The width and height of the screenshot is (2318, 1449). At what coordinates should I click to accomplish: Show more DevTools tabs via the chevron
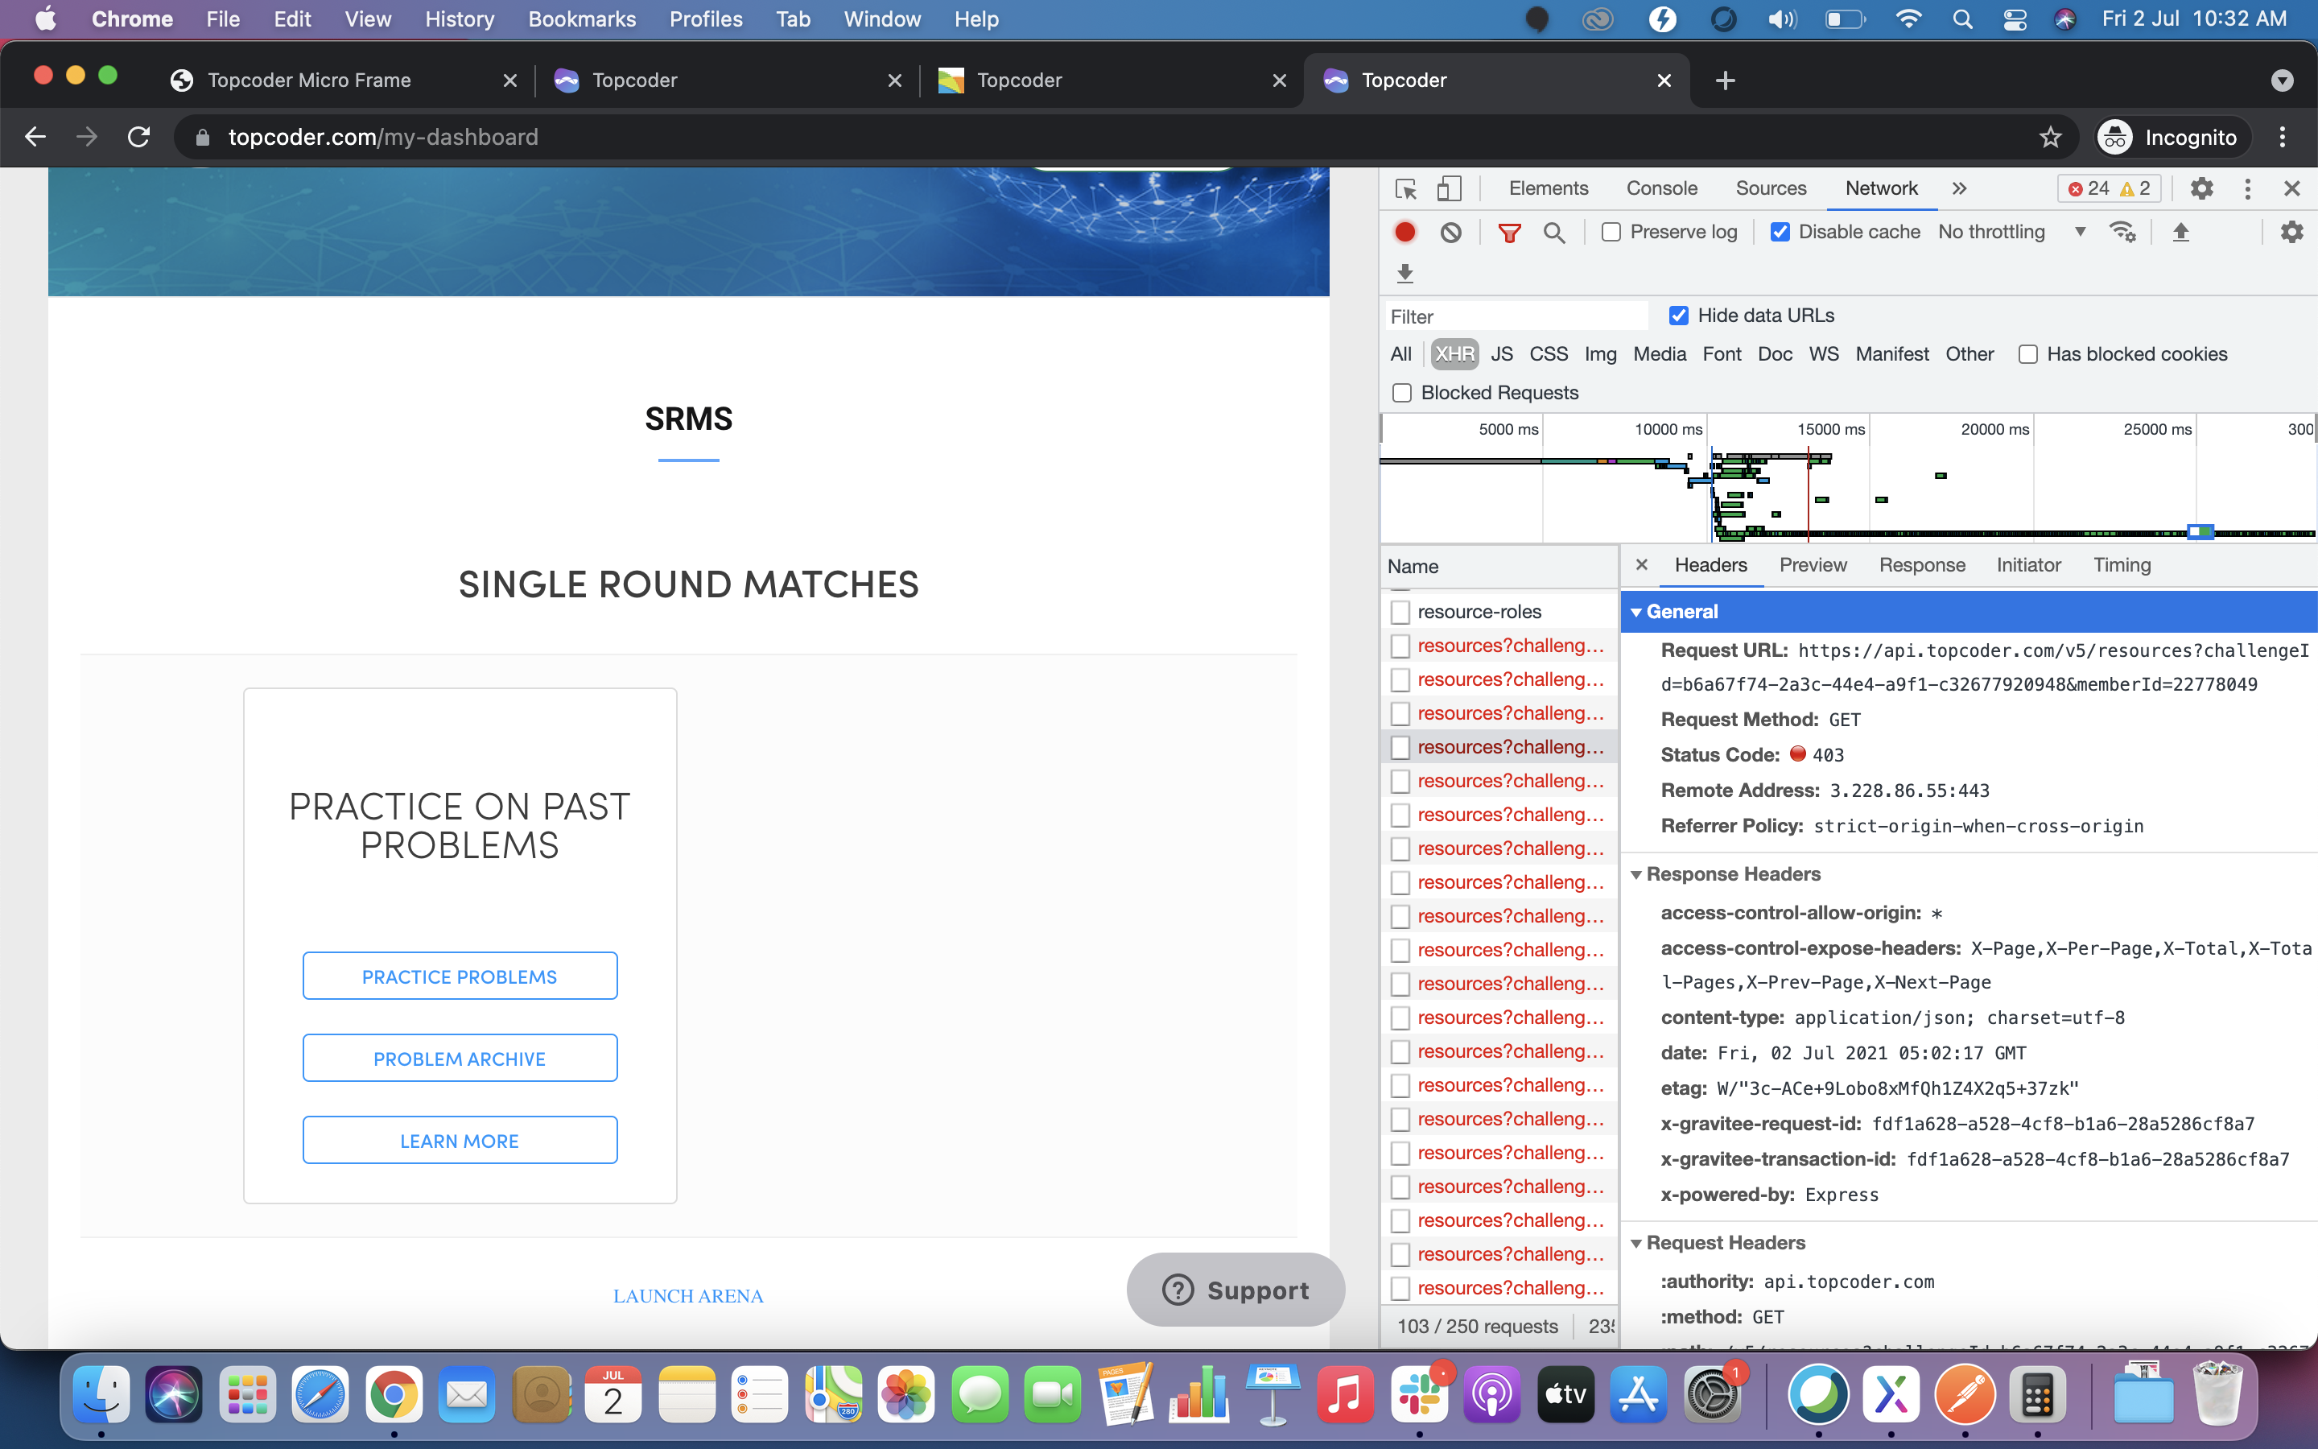pyautogui.click(x=1959, y=189)
